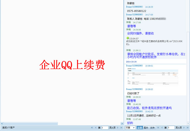Go to previous page in chat history pager

[x=162, y=127]
